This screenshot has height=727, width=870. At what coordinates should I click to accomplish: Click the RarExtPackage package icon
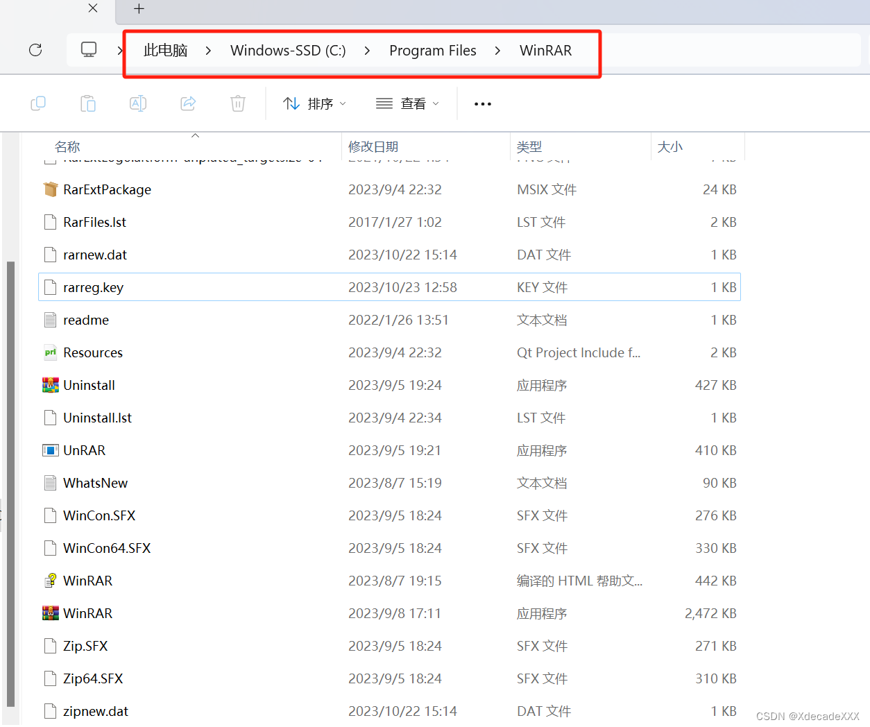pyautogui.click(x=51, y=189)
